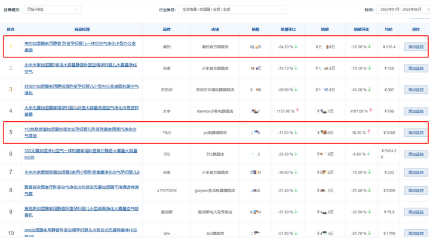
Task: Click the ¥129 average price cell
Action: tap(389, 68)
